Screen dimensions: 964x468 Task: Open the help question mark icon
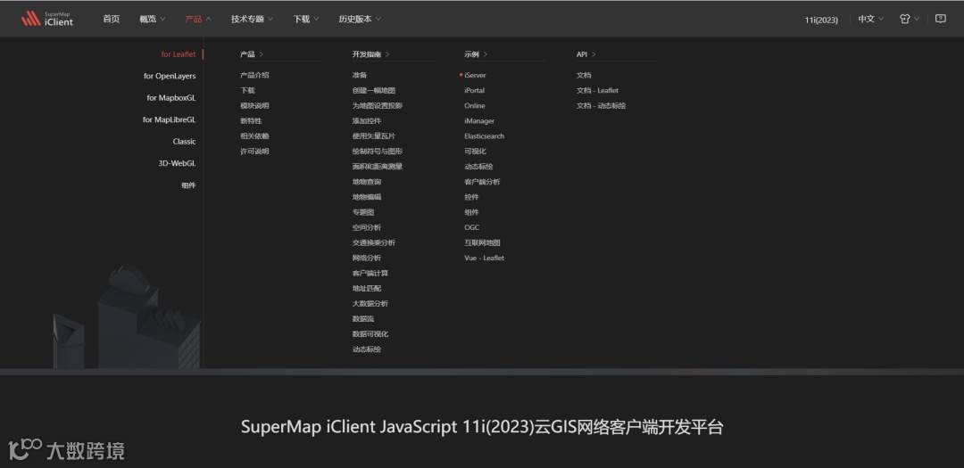(x=940, y=19)
